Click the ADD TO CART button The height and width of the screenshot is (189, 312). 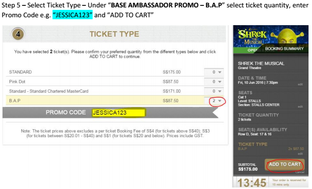coord(285,164)
